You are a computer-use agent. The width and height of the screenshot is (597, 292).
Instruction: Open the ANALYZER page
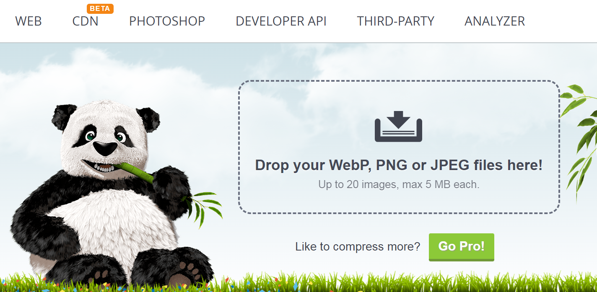point(495,21)
